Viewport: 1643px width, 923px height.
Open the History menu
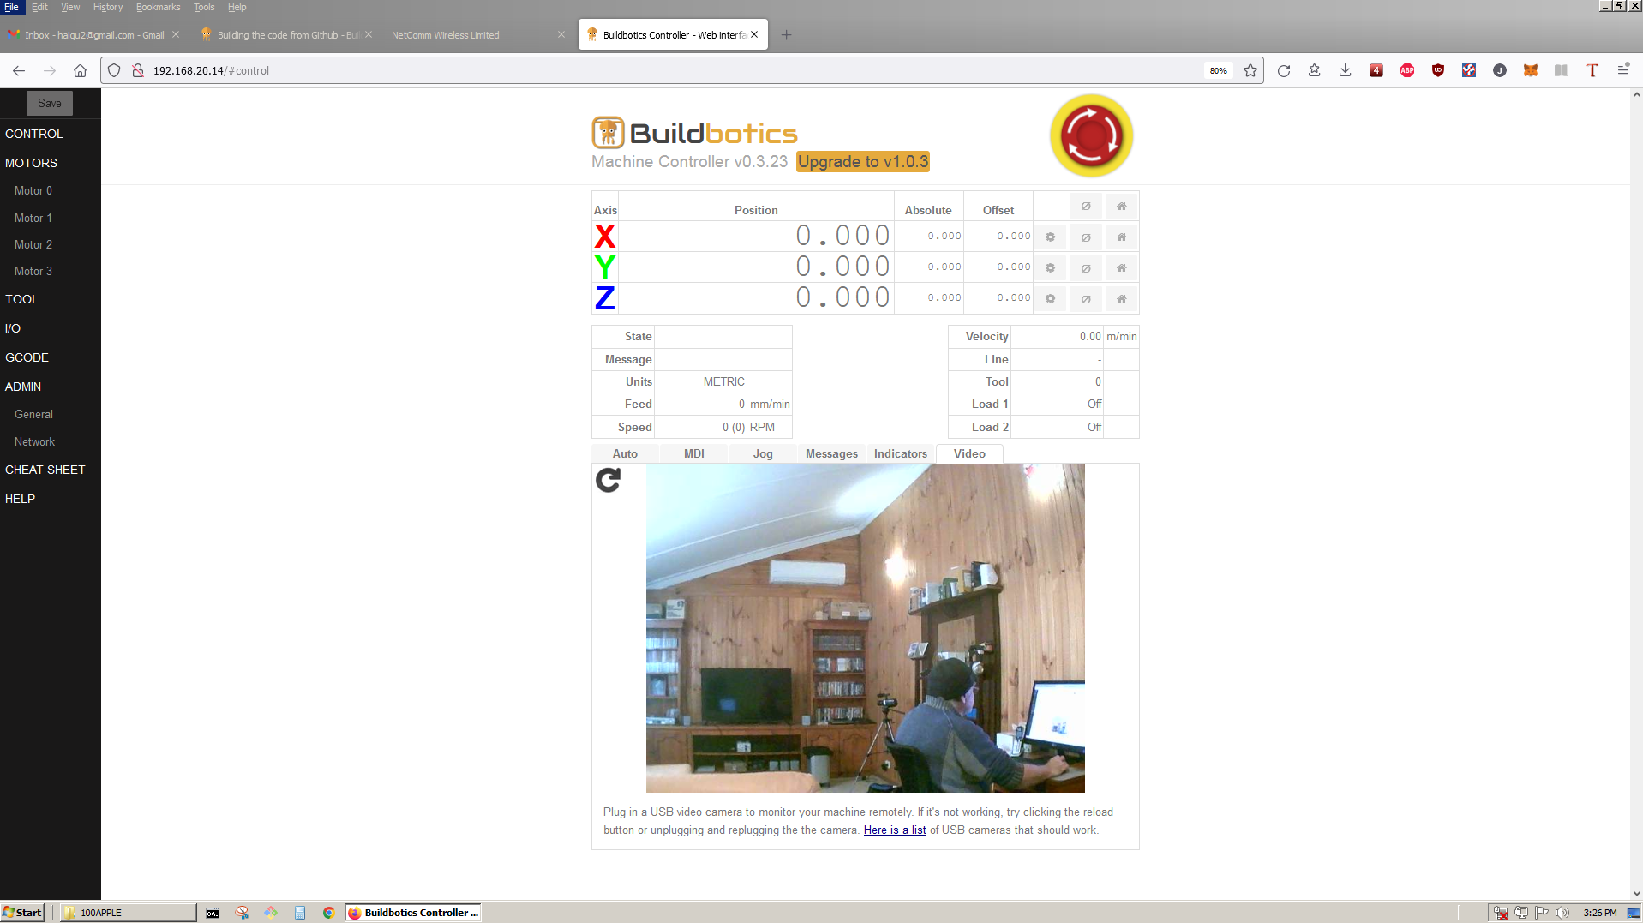coord(107,7)
